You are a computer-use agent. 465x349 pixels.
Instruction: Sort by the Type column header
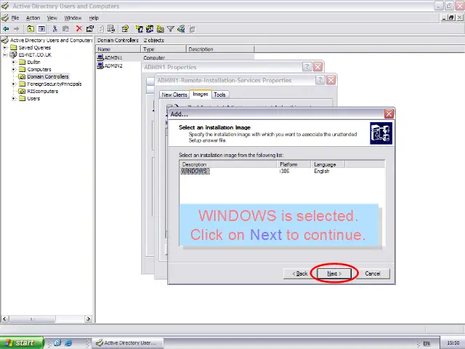[x=163, y=49]
